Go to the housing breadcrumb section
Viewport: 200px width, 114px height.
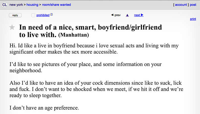[x=32, y=5]
